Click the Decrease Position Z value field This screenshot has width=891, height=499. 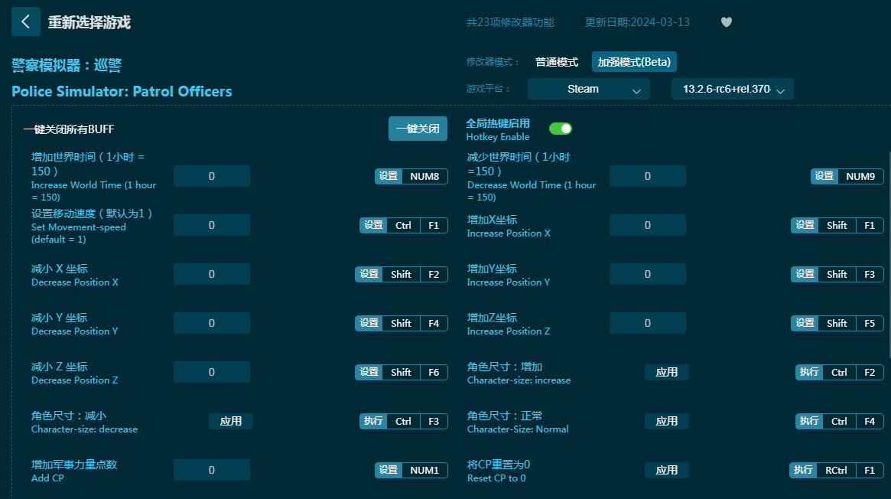click(x=211, y=372)
